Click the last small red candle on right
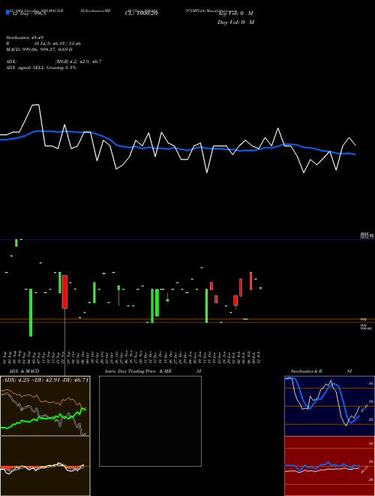 point(261,288)
